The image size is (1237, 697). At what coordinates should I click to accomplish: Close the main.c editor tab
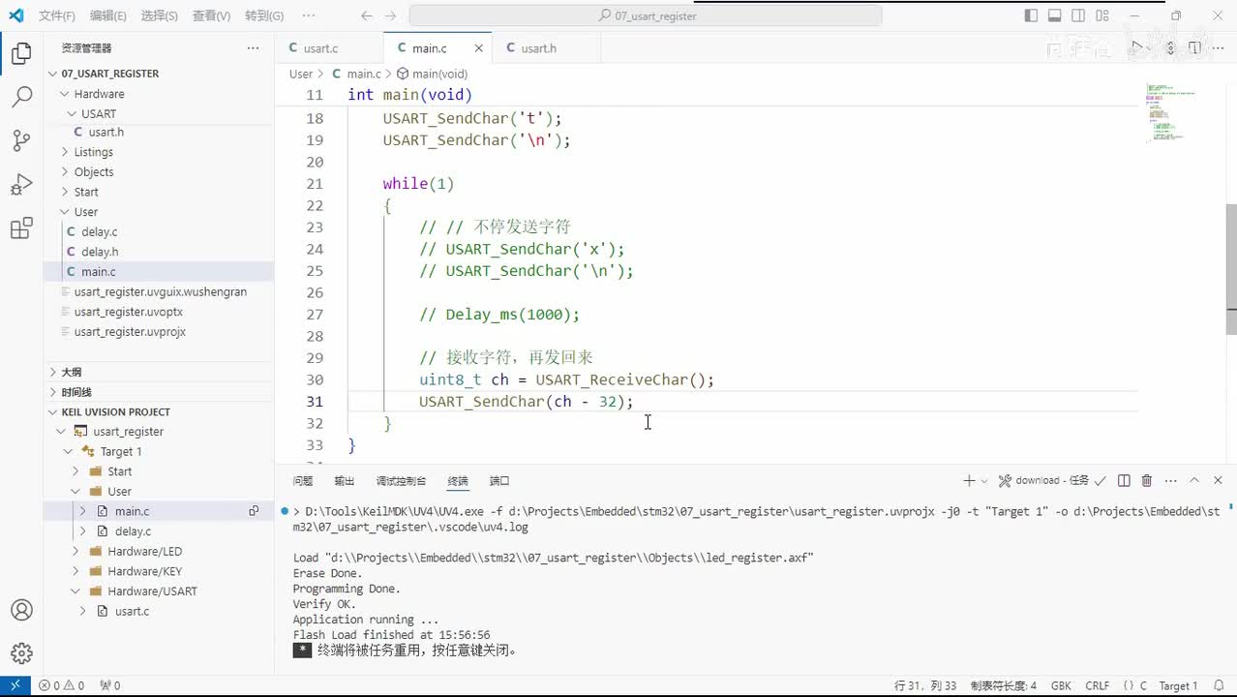click(478, 48)
